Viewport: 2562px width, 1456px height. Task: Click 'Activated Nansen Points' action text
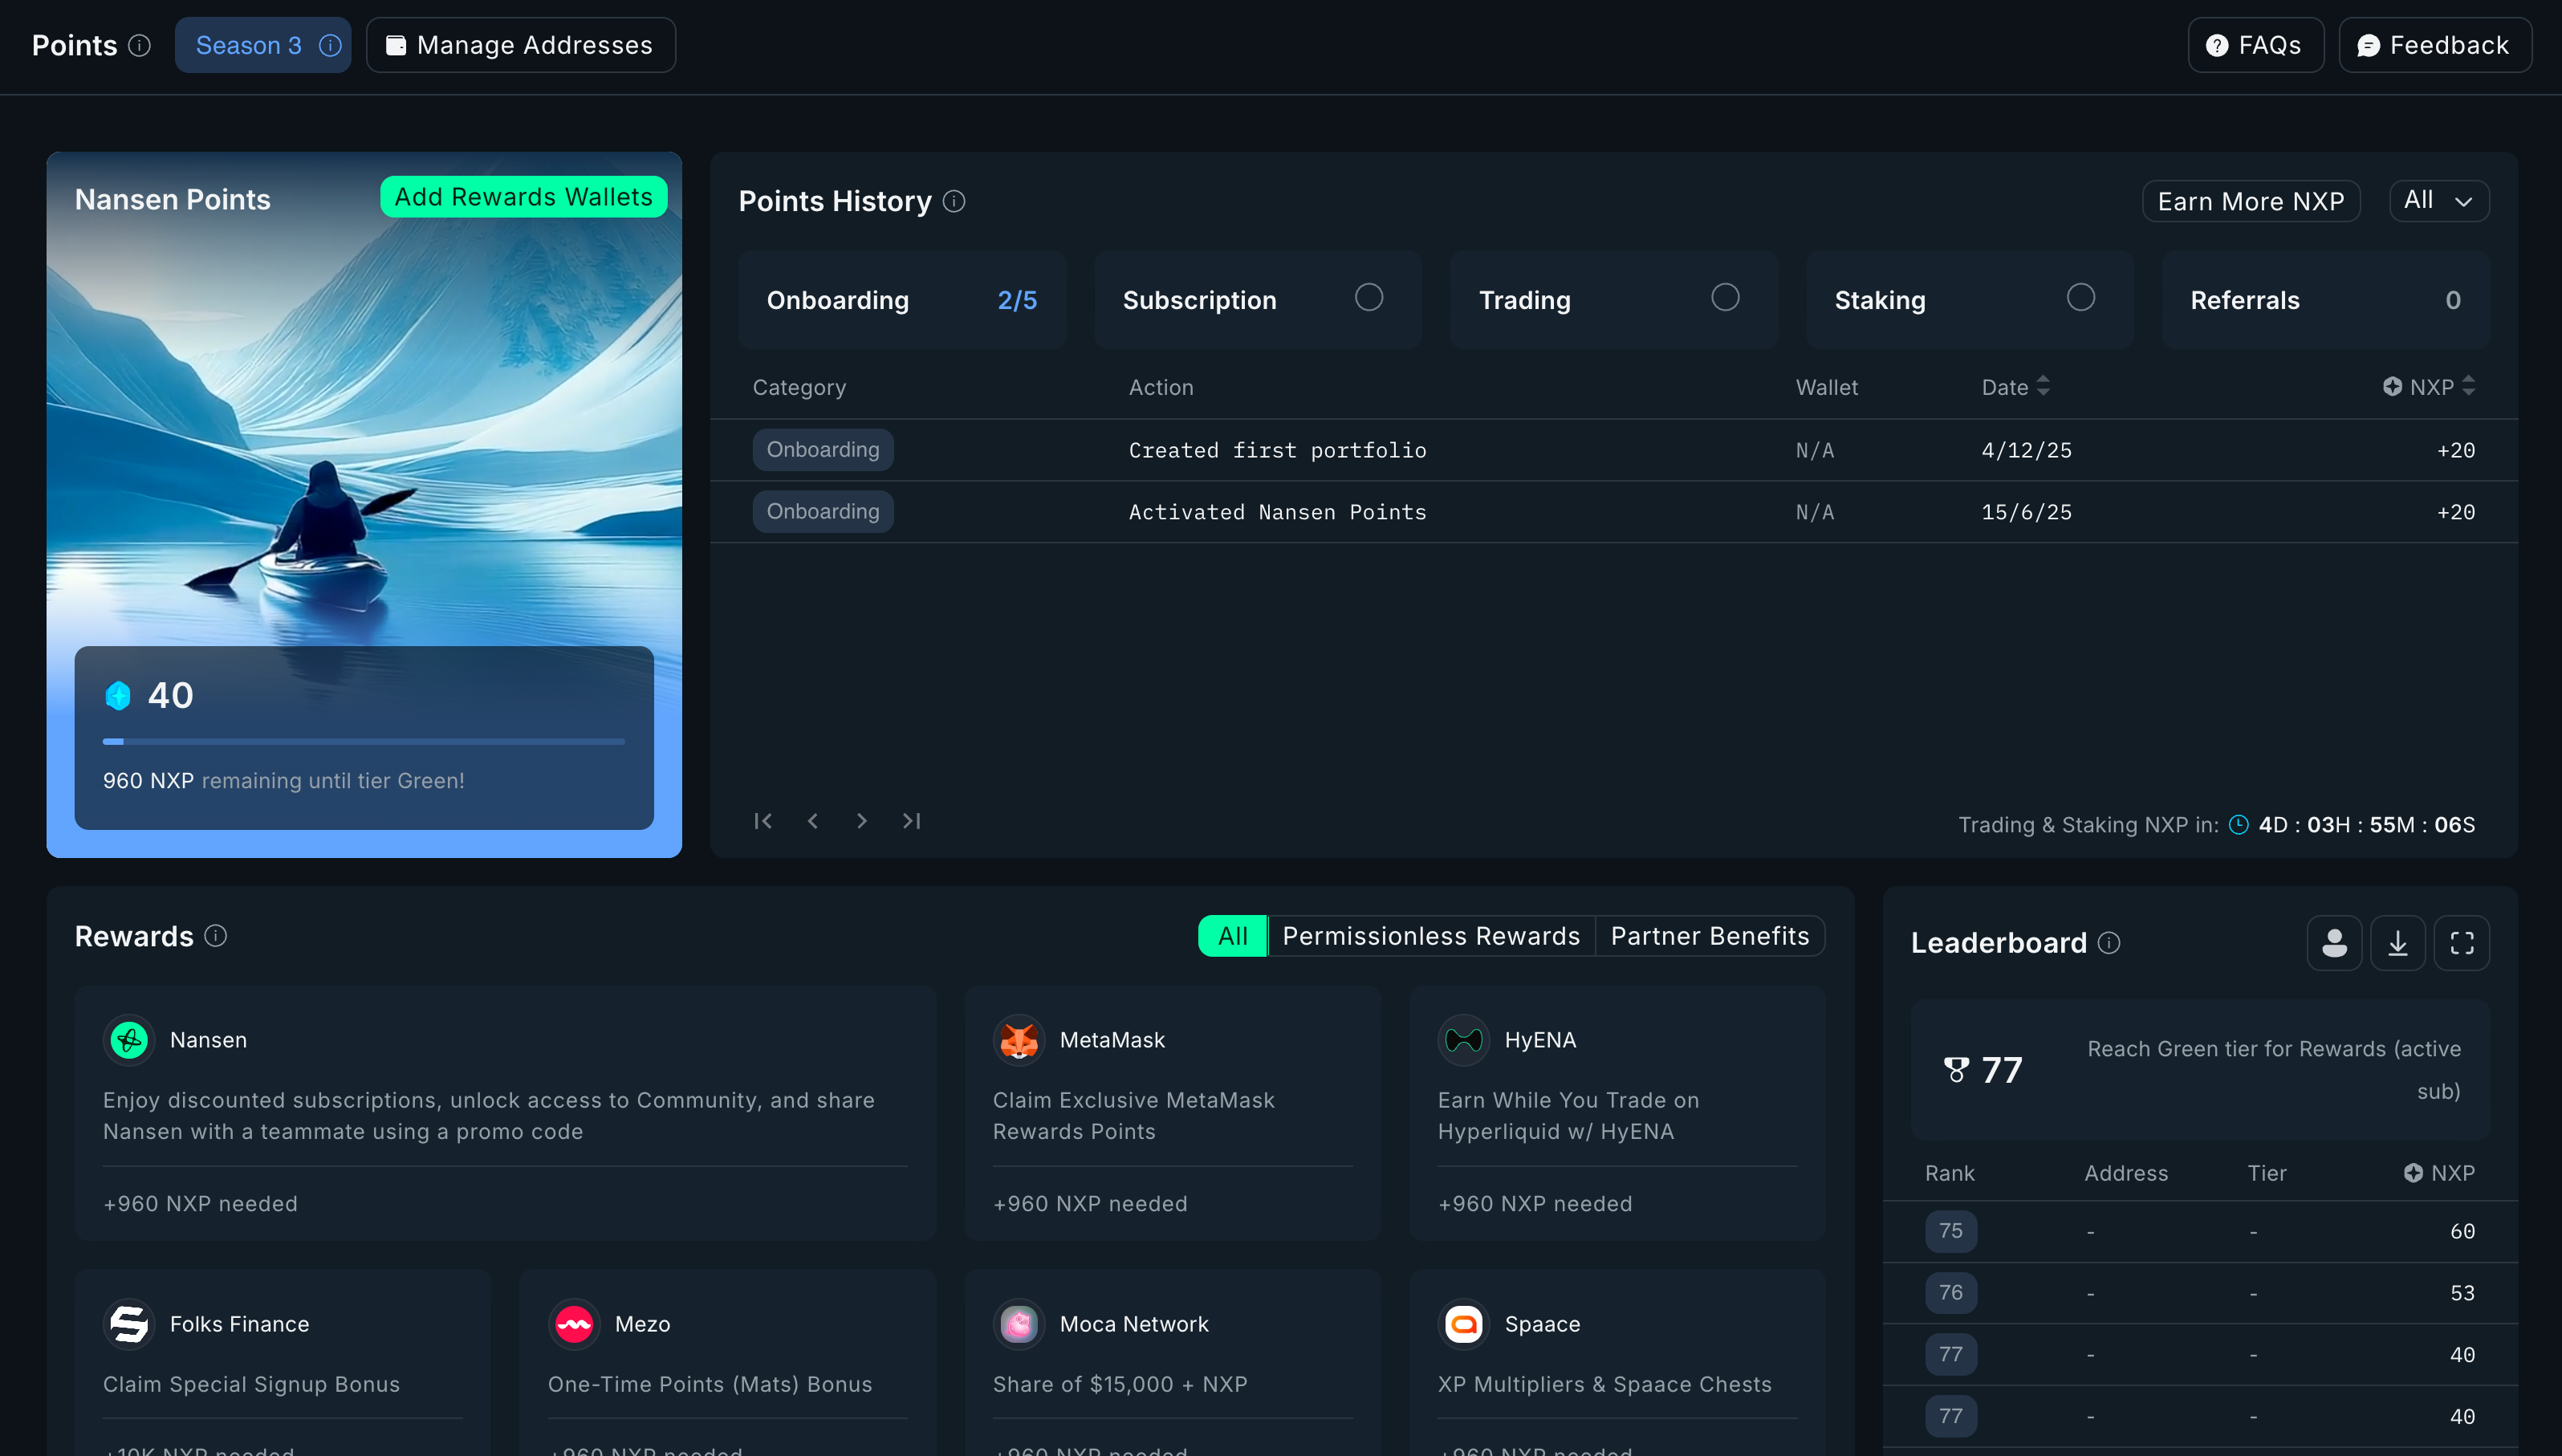pos(1277,511)
